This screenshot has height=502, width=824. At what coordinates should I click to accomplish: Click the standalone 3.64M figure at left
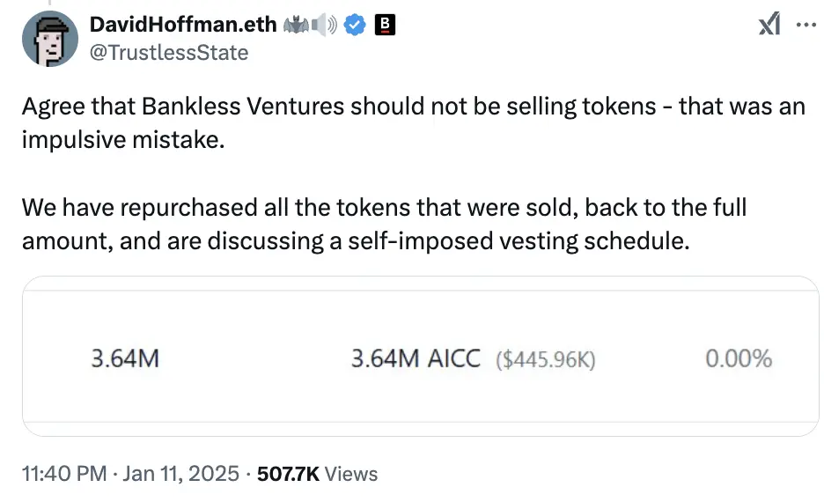[x=124, y=359]
